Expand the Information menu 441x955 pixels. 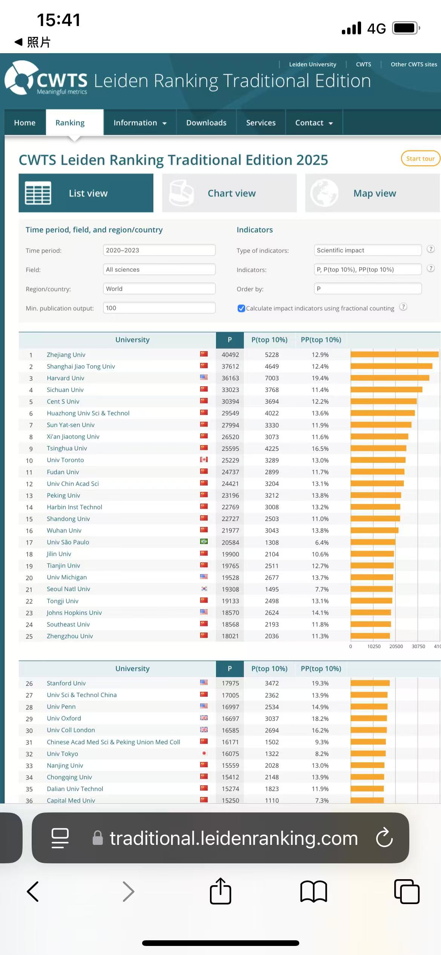point(140,123)
